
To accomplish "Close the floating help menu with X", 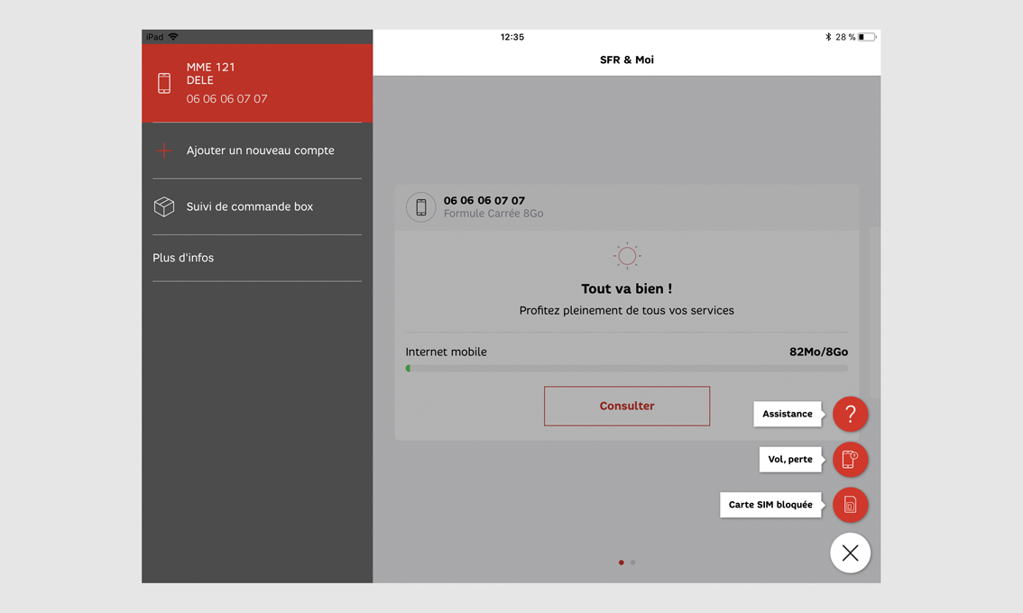I will tap(850, 553).
